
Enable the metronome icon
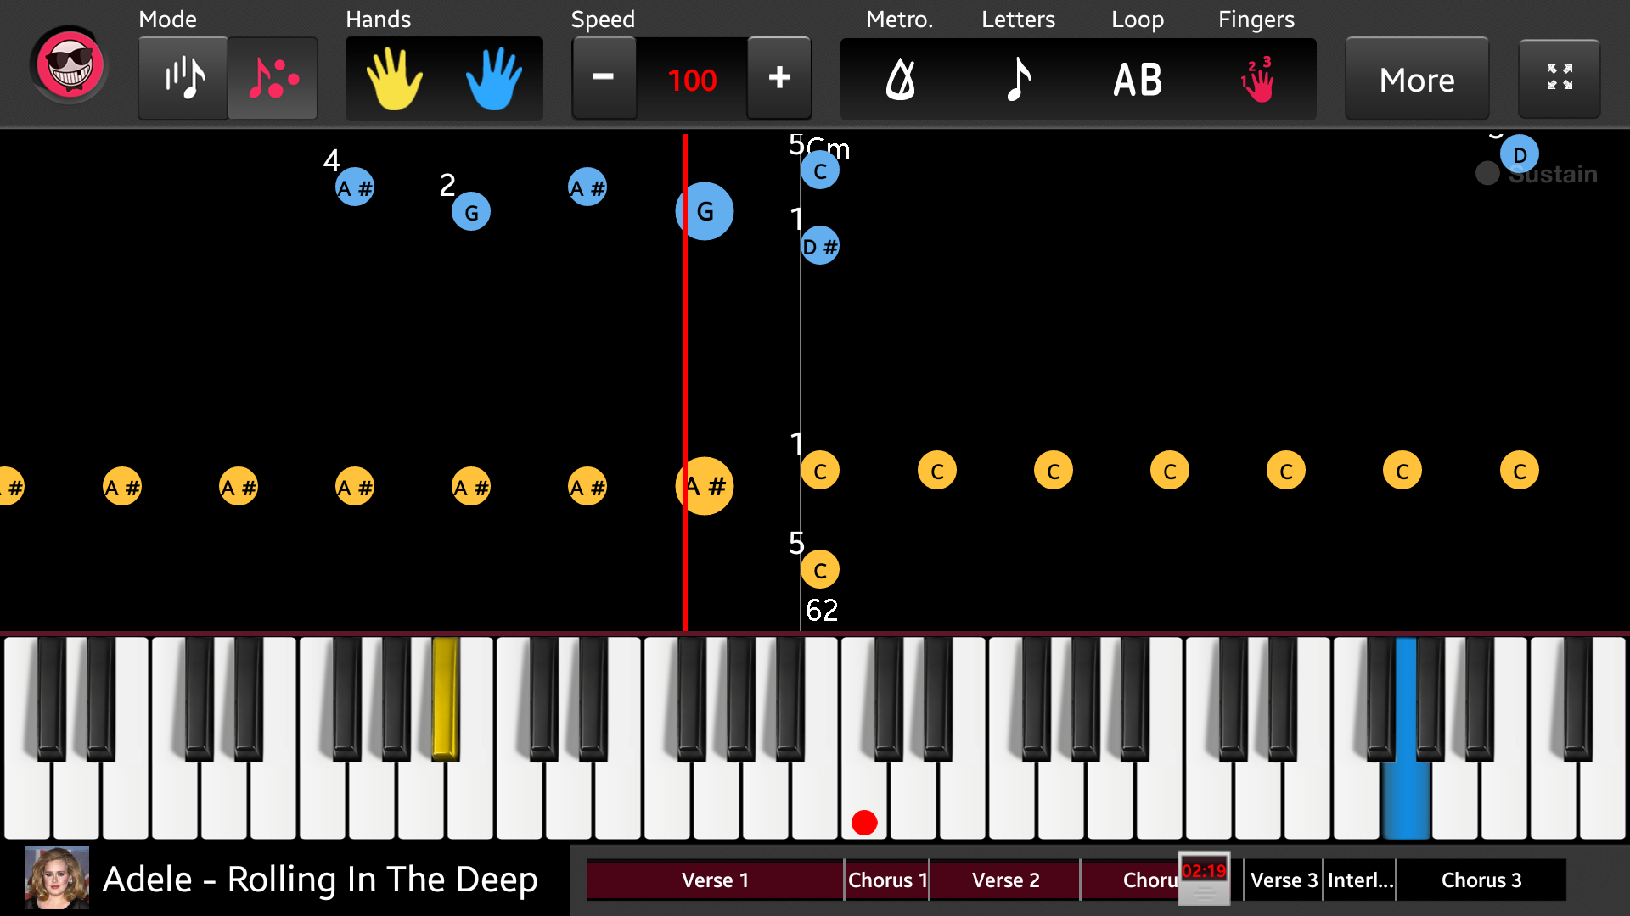coord(902,78)
